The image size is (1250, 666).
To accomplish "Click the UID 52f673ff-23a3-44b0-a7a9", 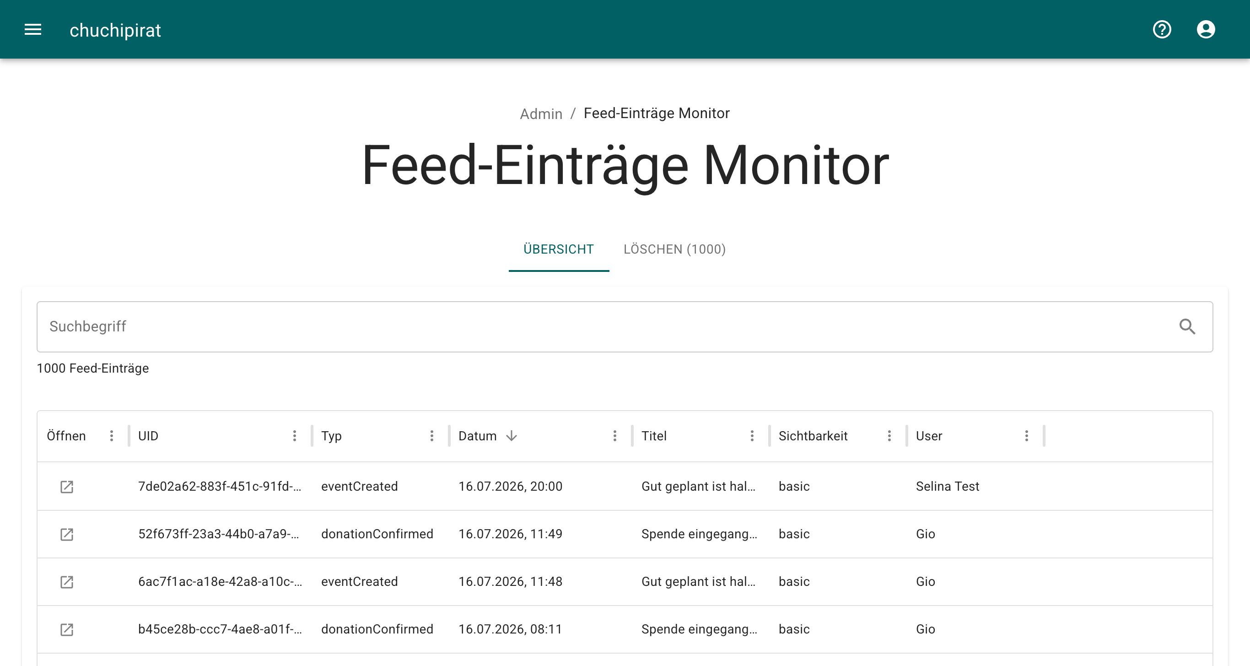I will click(219, 534).
